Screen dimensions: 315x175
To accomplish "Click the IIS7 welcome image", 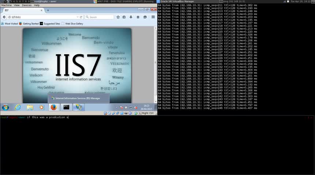I will (x=77, y=66).
